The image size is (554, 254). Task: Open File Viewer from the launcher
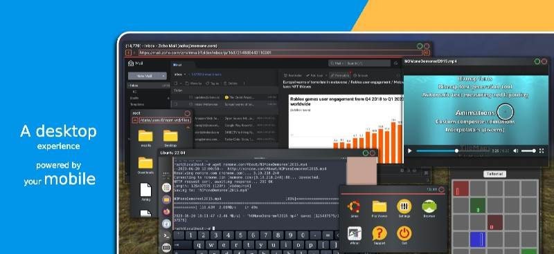click(379, 206)
